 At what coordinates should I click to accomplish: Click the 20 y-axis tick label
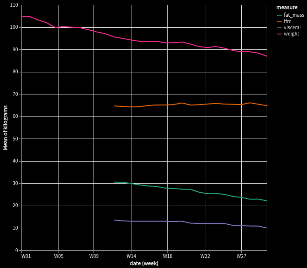coord(15,206)
